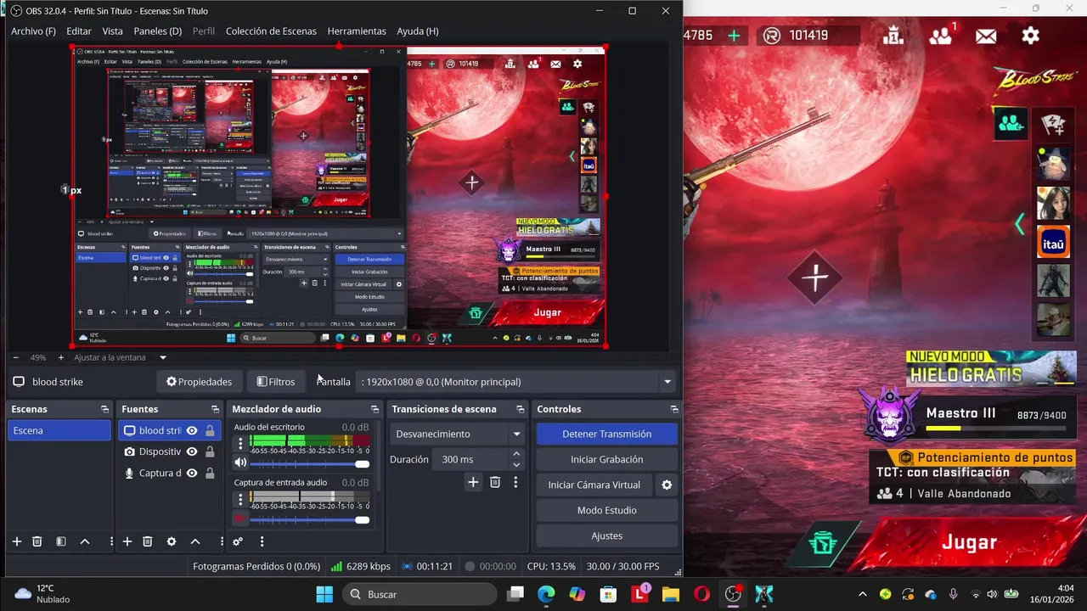Image resolution: width=1087 pixels, height=611 pixels.
Task: Open preview scaling dropdown Ajustar a la ventana
Action: 121,357
